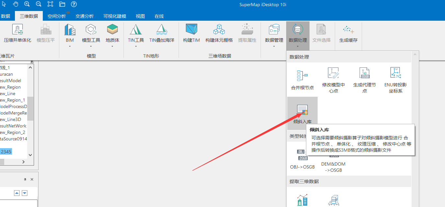Click the 构建TIM icon

click(x=192, y=29)
